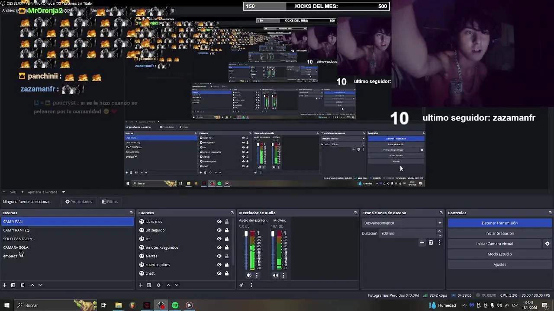Open the notification center icon
Screen dimensions: 554x311
(544, 305)
